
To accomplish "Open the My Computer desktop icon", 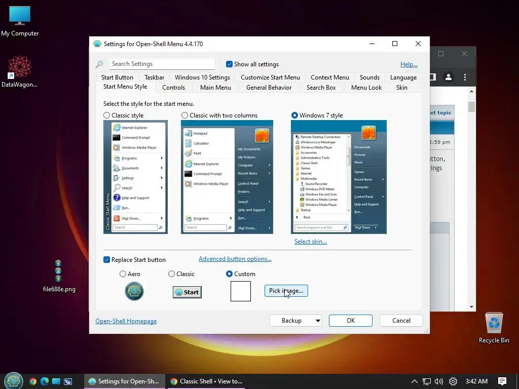I will pos(20,21).
